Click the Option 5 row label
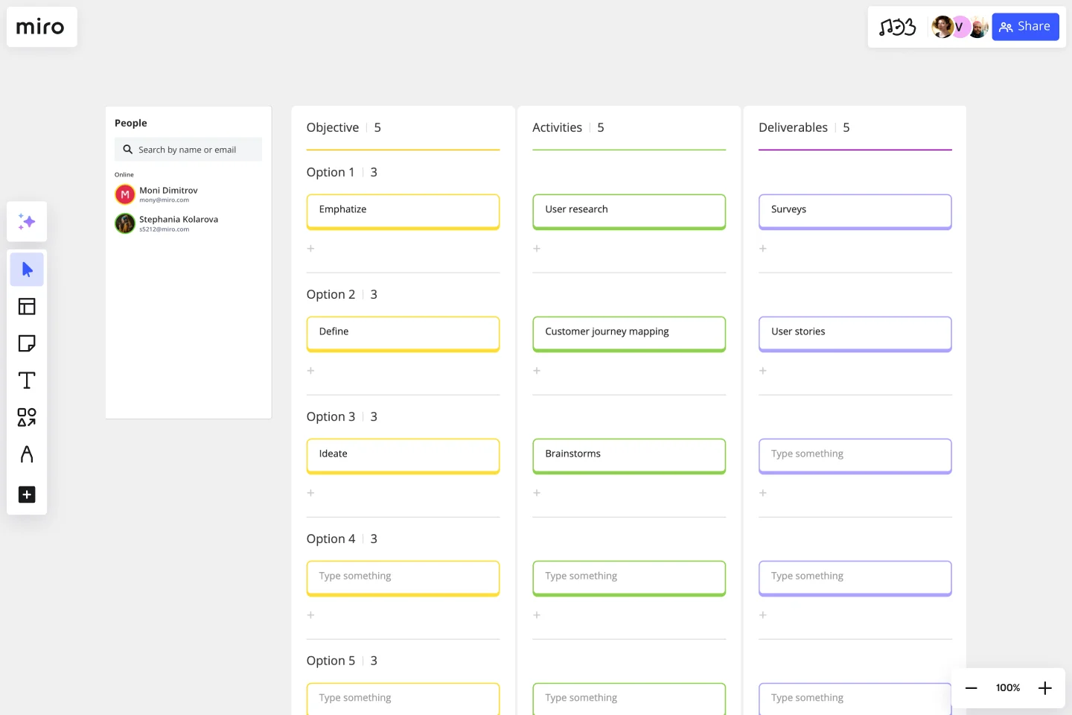1072x715 pixels. (331, 661)
